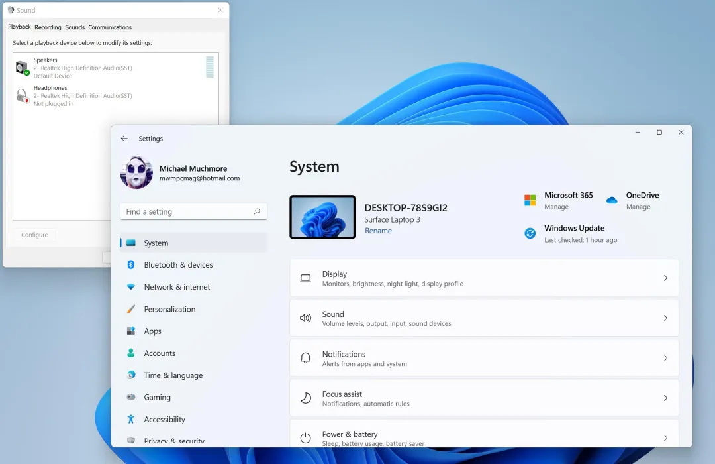Click the Surface Laptop 3 model text

392,219
